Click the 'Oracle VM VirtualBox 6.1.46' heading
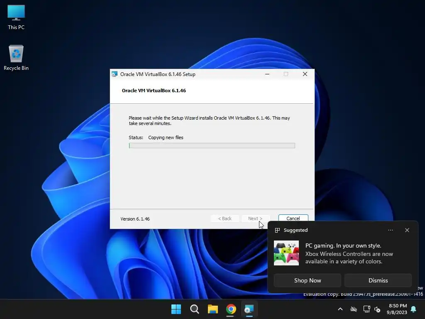Image resolution: width=425 pixels, height=319 pixels. pyautogui.click(x=154, y=91)
